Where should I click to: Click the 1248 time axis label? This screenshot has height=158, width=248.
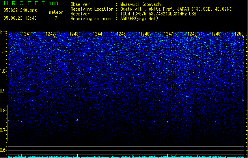pos(192,34)
